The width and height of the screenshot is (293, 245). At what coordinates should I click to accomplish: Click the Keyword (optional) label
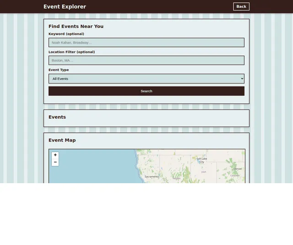(x=66, y=34)
